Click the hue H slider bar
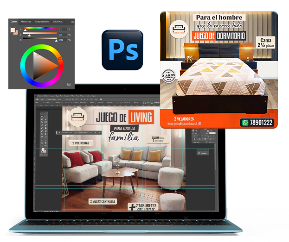 click(x=39, y=29)
